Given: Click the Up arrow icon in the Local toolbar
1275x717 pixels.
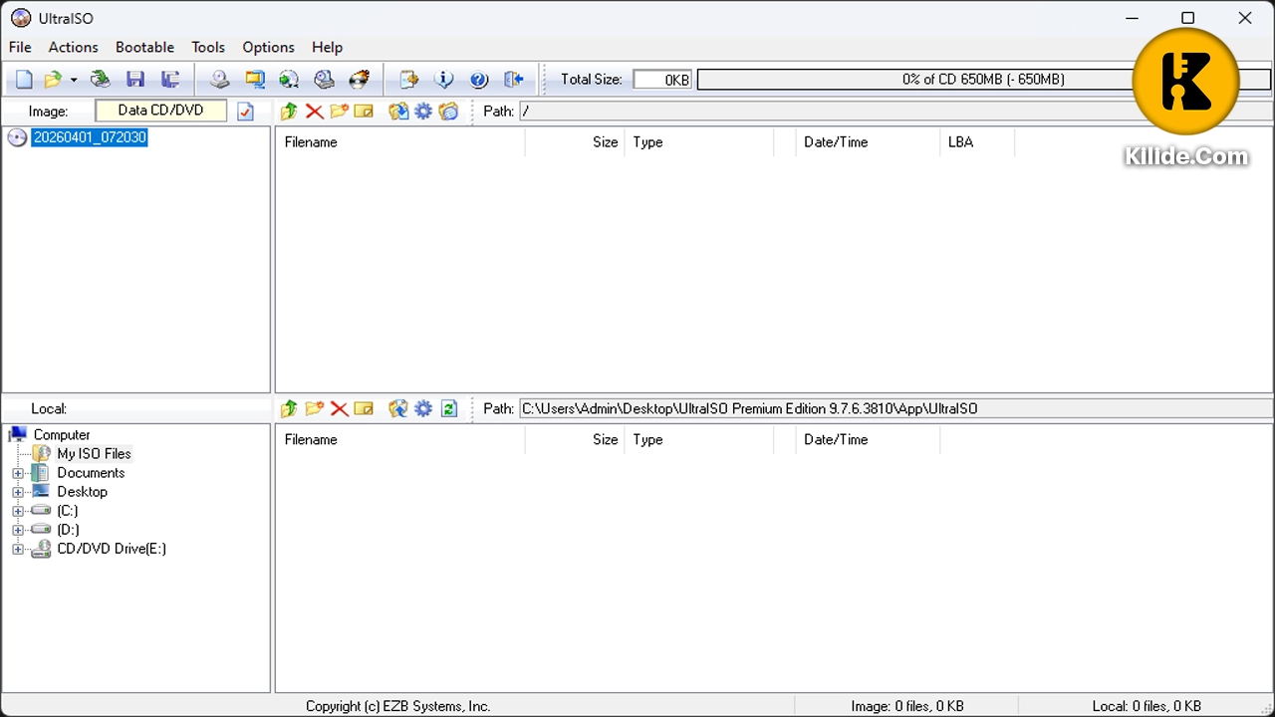Looking at the screenshot, I should point(289,408).
